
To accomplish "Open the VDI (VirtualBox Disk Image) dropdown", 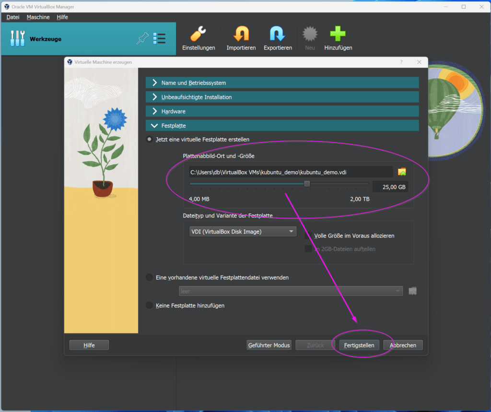I will click(243, 232).
